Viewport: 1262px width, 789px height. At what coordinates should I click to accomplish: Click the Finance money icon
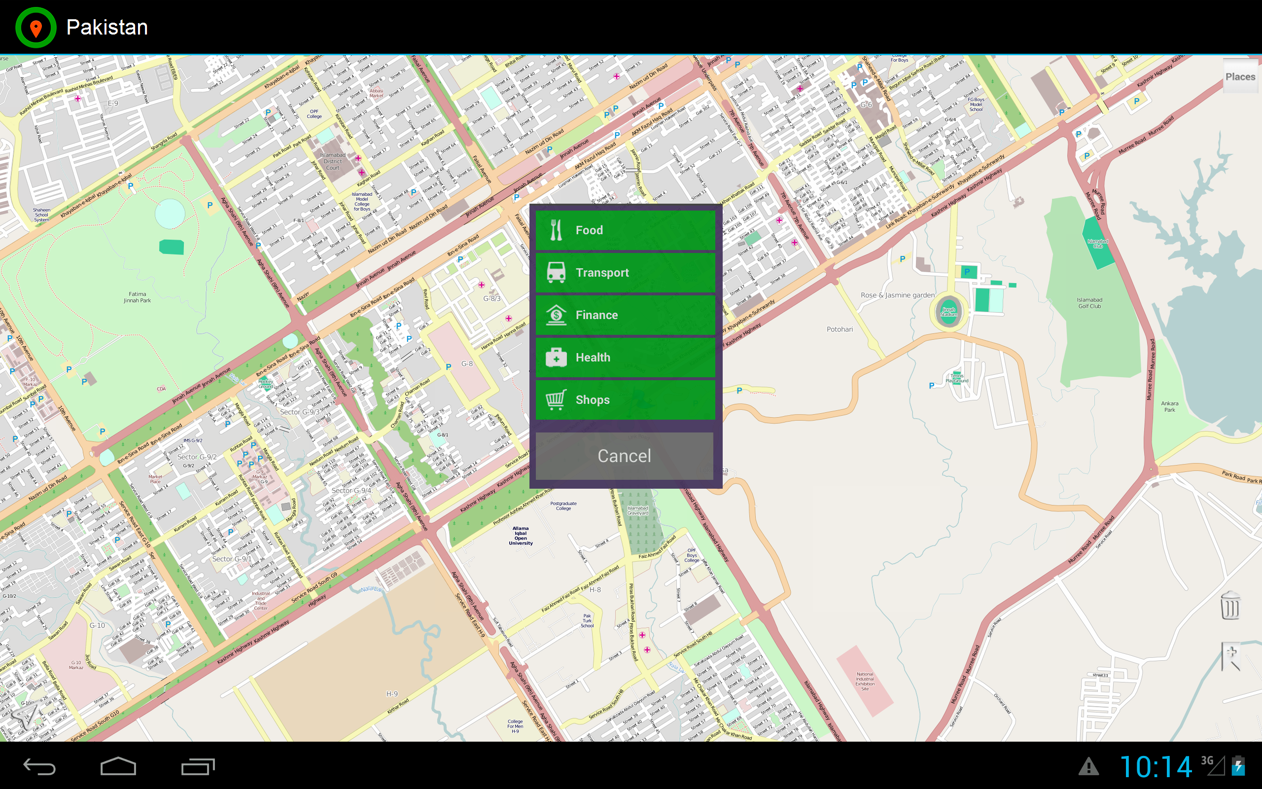tap(557, 315)
